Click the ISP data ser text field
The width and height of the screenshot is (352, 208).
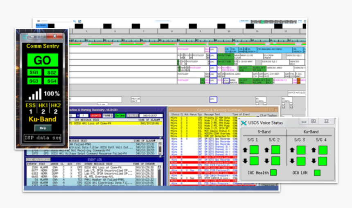(43, 138)
